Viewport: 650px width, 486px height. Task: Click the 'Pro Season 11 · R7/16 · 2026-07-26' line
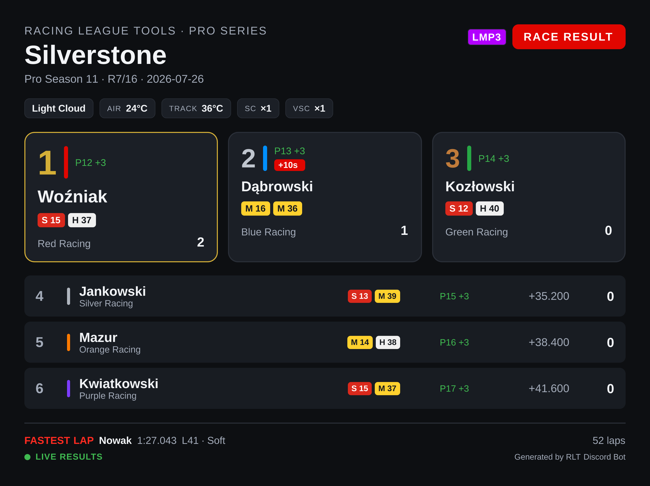tap(114, 79)
